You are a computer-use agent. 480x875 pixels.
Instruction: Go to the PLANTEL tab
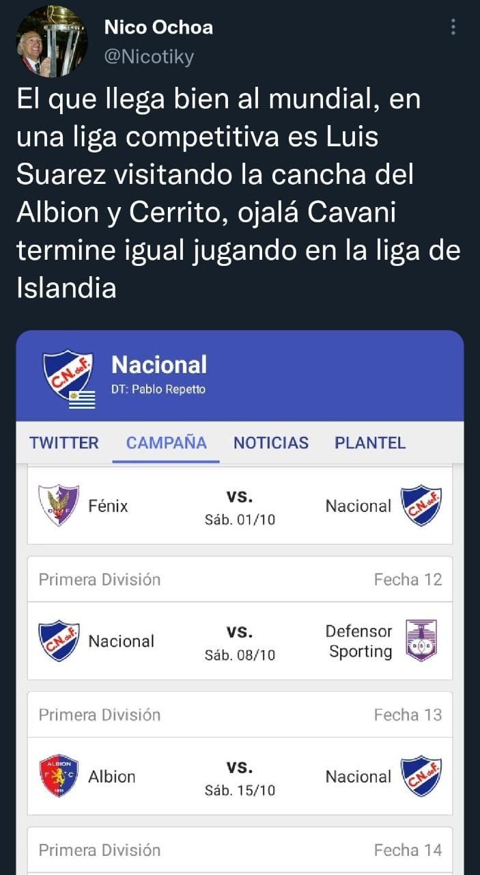pos(370,442)
